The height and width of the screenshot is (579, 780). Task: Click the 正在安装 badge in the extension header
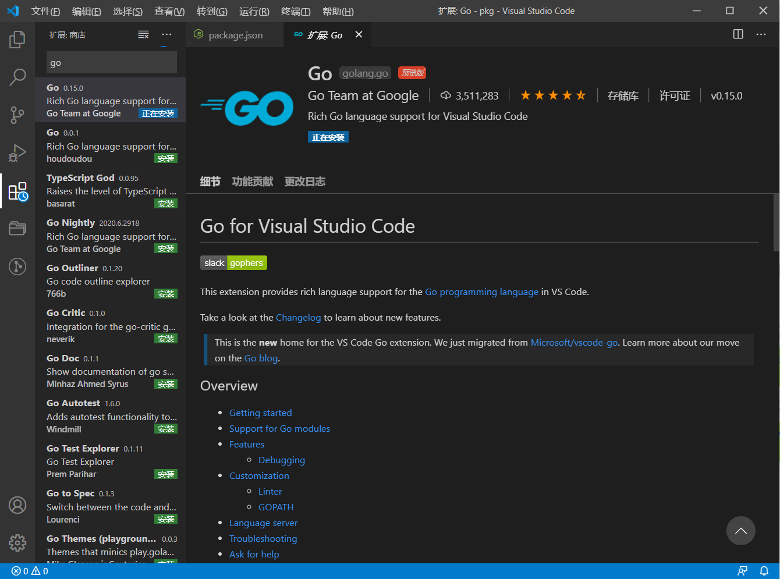click(328, 137)
